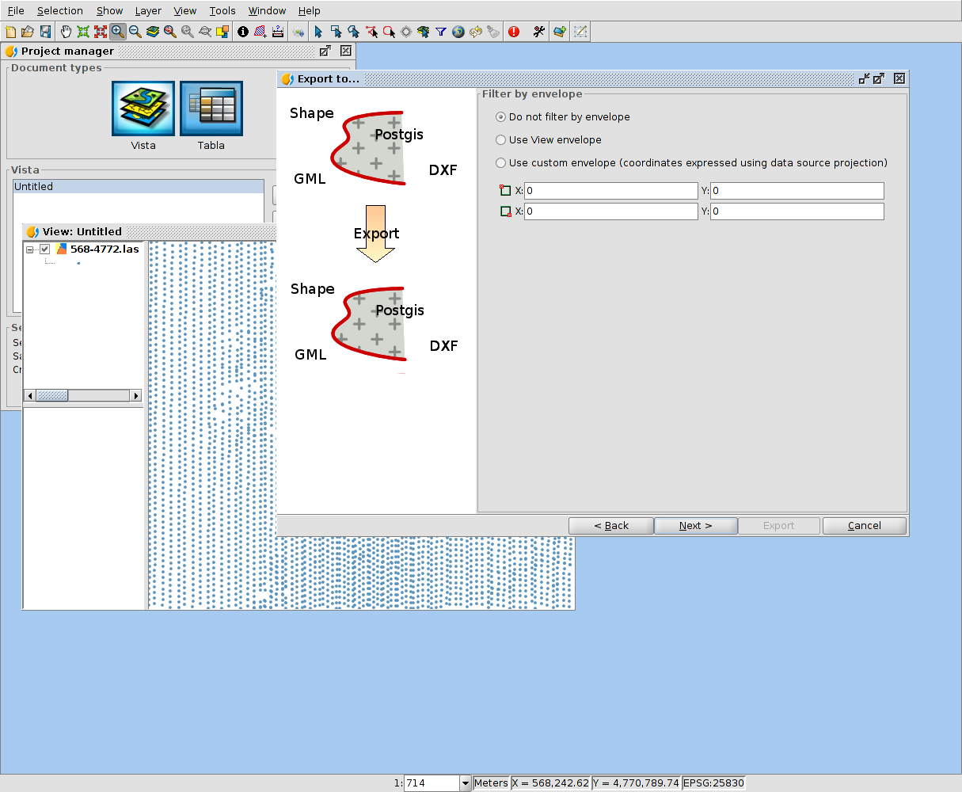Click the Zoom out magnifier icon
The image size is (962, 792).
pos(135,32)
